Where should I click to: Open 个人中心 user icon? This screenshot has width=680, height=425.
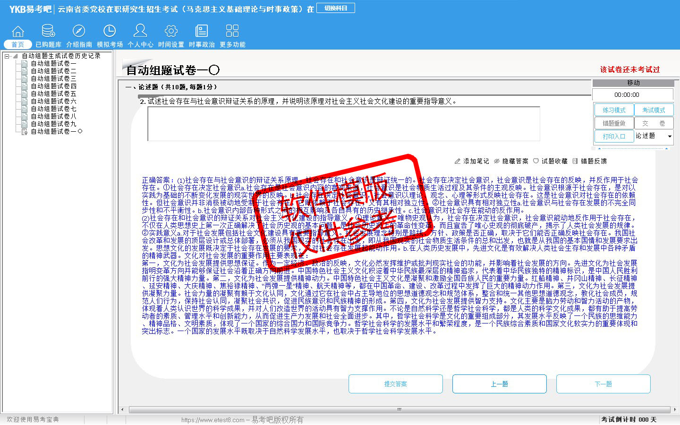(140, 32)
